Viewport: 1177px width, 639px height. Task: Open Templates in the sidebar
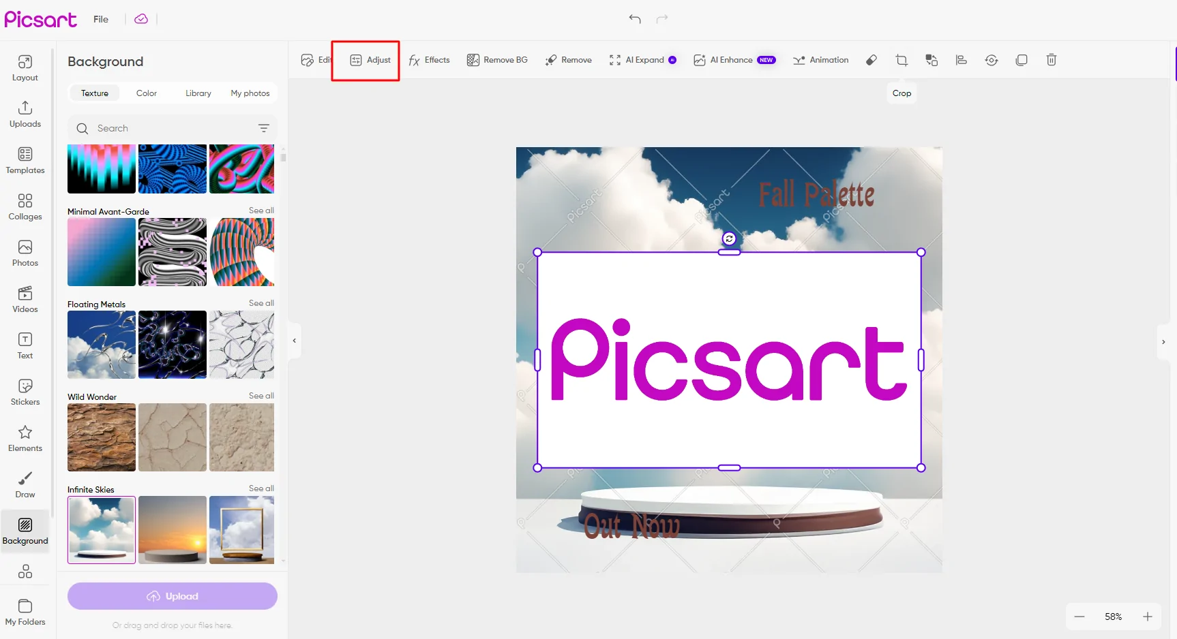(25, 161)
